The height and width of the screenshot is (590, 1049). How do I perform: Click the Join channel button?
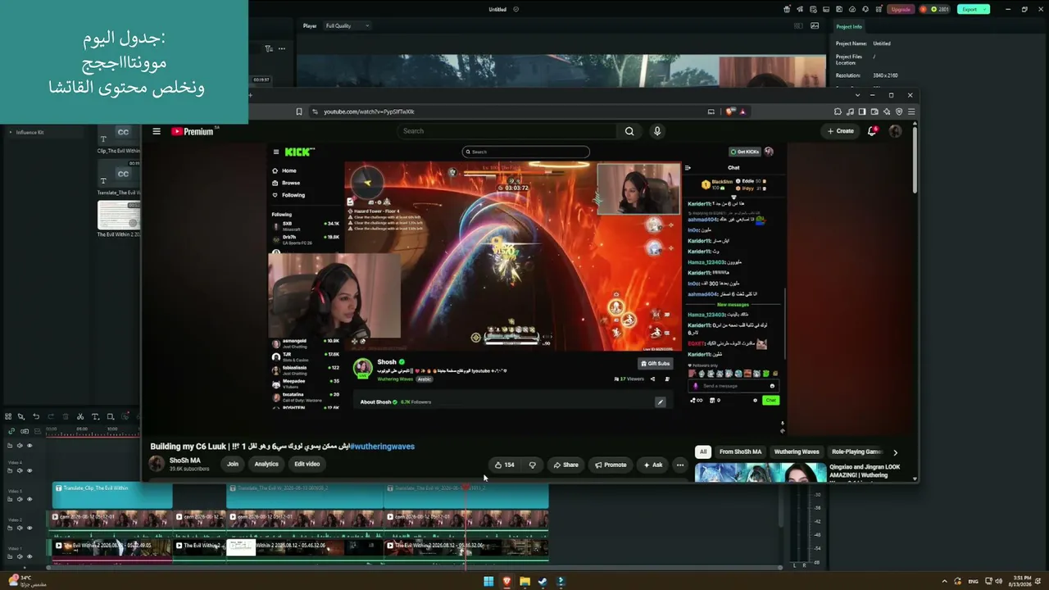(x=233, y=464)
